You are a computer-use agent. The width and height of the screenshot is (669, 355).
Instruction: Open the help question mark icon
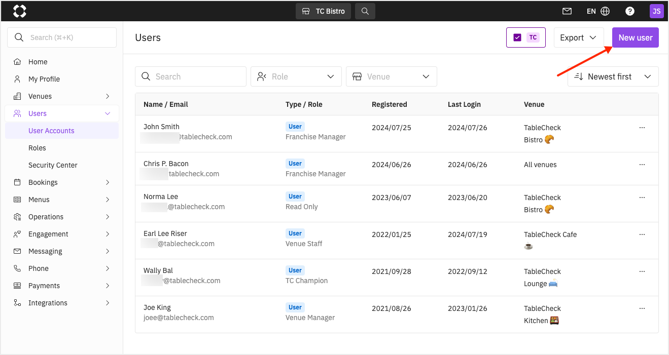pyautogui.click(x=630, y=11)
